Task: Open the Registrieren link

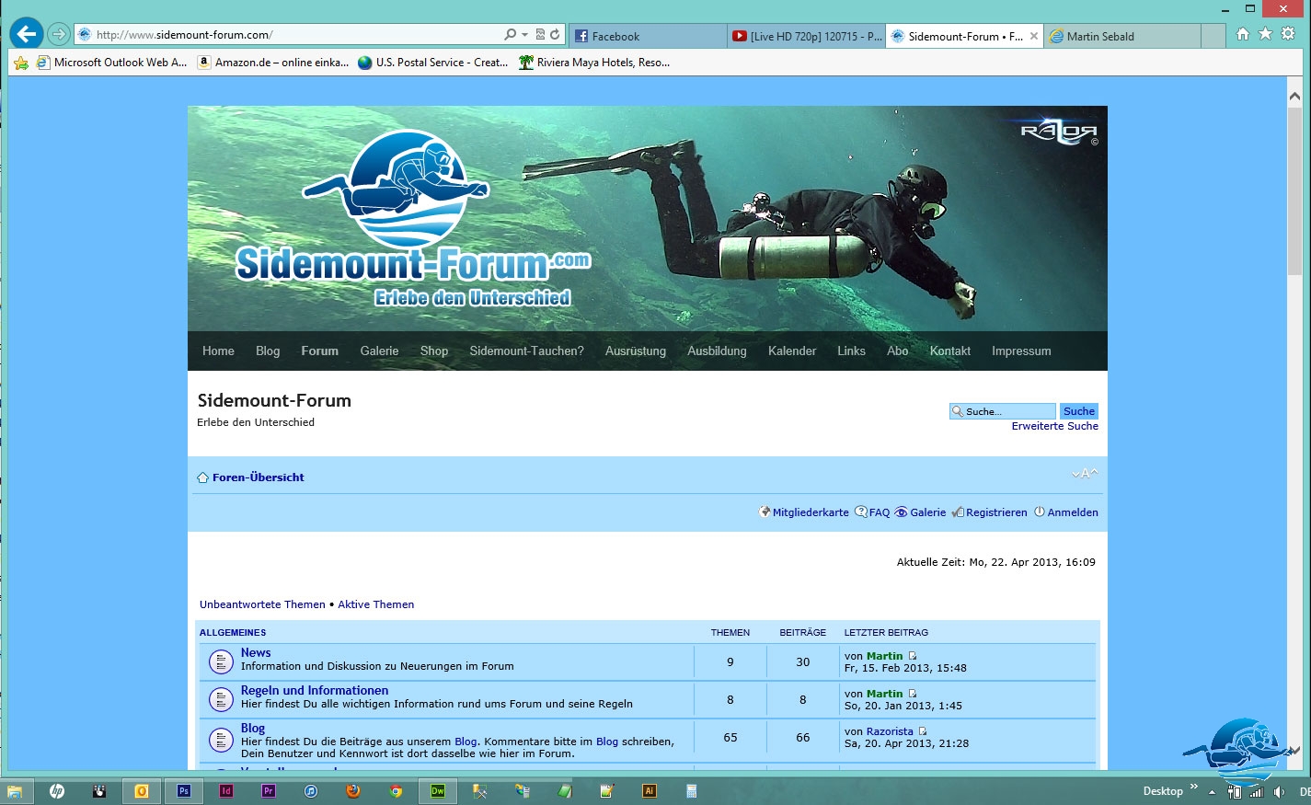Action: [995, 512]
